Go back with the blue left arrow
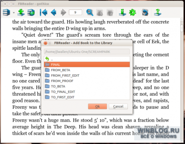 [53, 12]
